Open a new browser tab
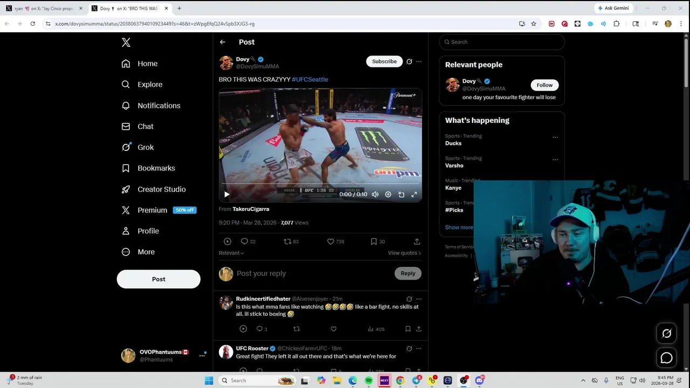690x388 pixels. [179, 8]
